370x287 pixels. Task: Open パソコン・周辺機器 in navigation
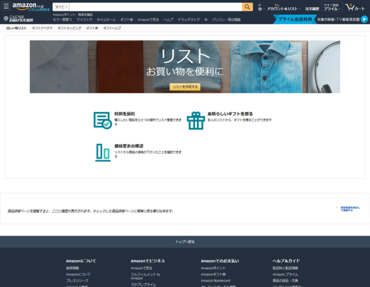(226, 20)
